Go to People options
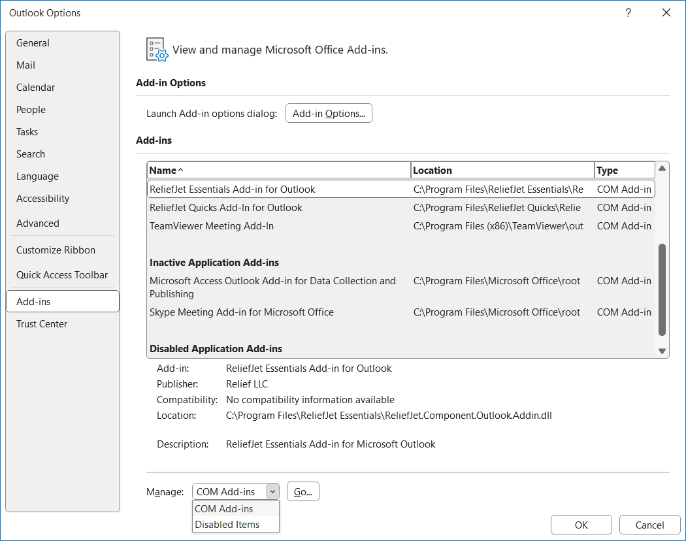Image resolution: width=686 pixels, height=541 pixels. click(x=63, y=109)
